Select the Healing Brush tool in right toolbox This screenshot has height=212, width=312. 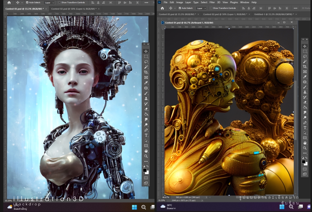pyautogui.click(x=305, y=82)
